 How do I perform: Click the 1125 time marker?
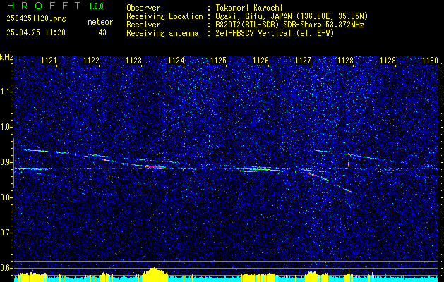tap(219, 61)
